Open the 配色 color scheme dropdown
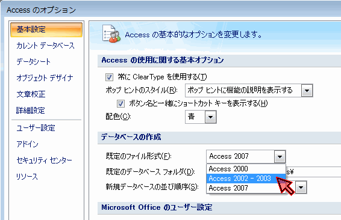Viewport: 341px width, 220px height. click(x=210, y=117)
